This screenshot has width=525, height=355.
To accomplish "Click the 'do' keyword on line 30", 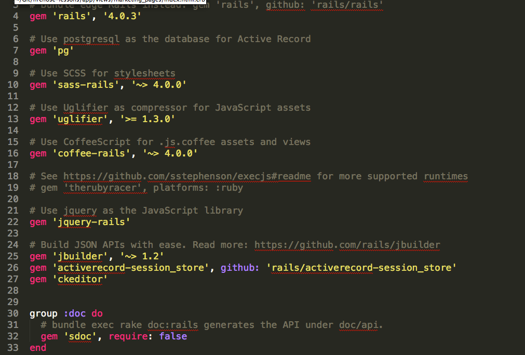I will pyautogui.click(x=97, y=314).
